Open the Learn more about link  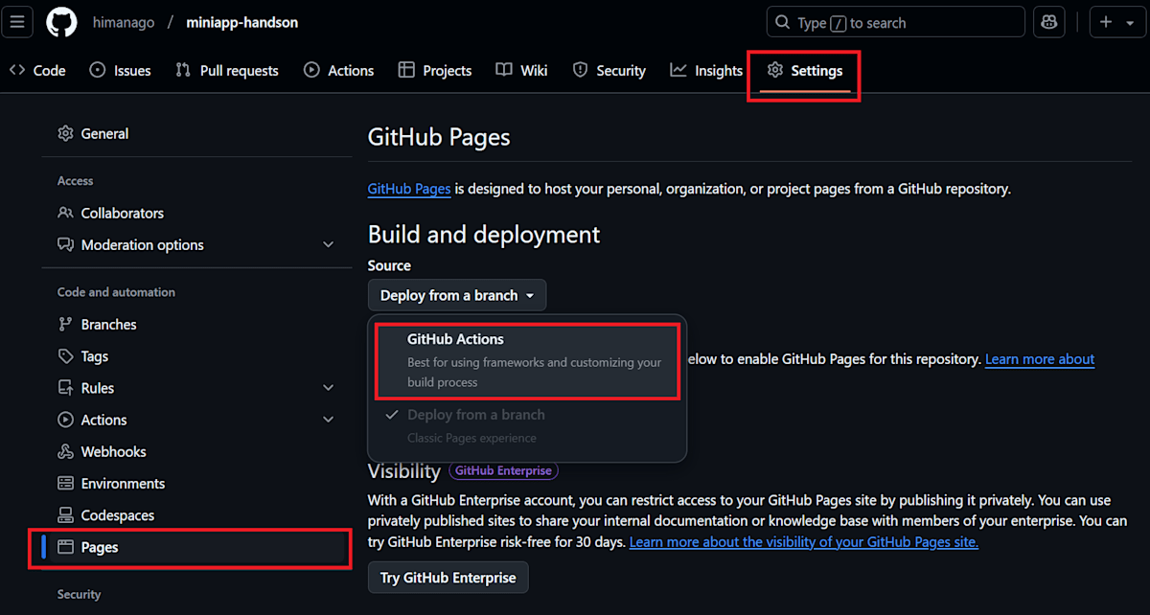[1040, 358]
